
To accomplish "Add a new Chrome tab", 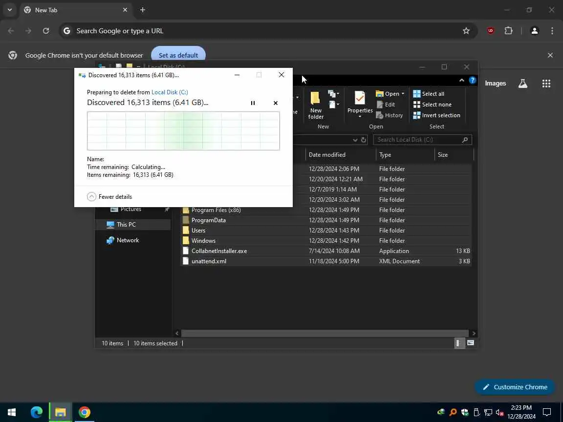I will tap(143, 10).
